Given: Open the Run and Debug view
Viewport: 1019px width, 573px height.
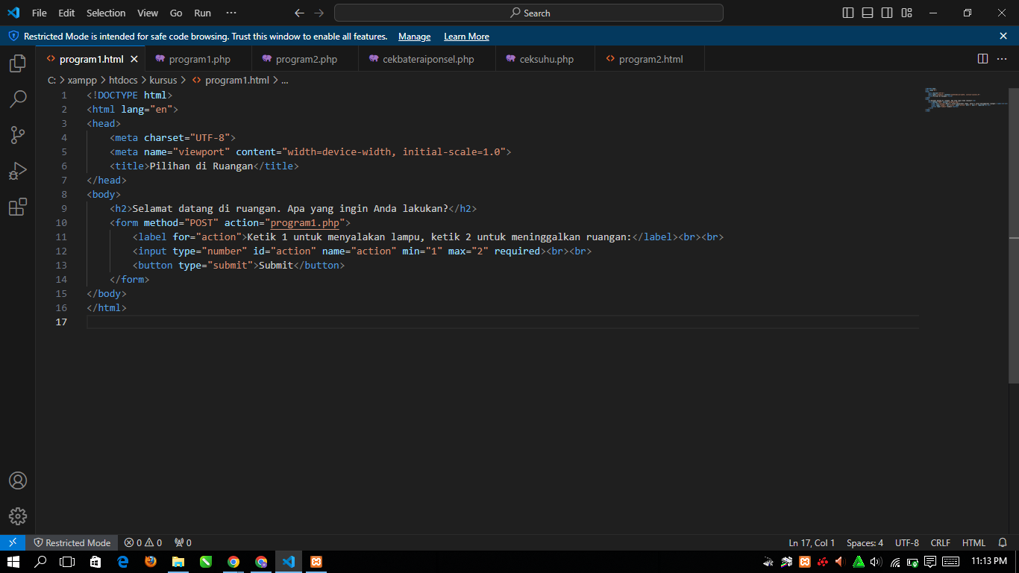Looking at the screenshot, I should [18, 171].
